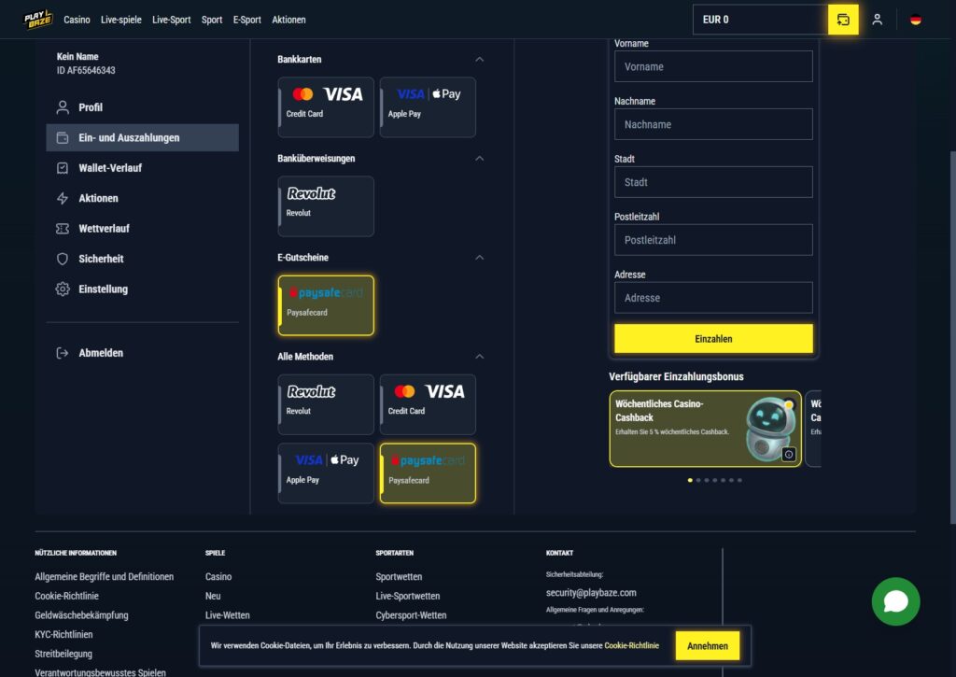
Task: Open the Geldwäschebekämpfung footer link
Action: pos(82,615)
